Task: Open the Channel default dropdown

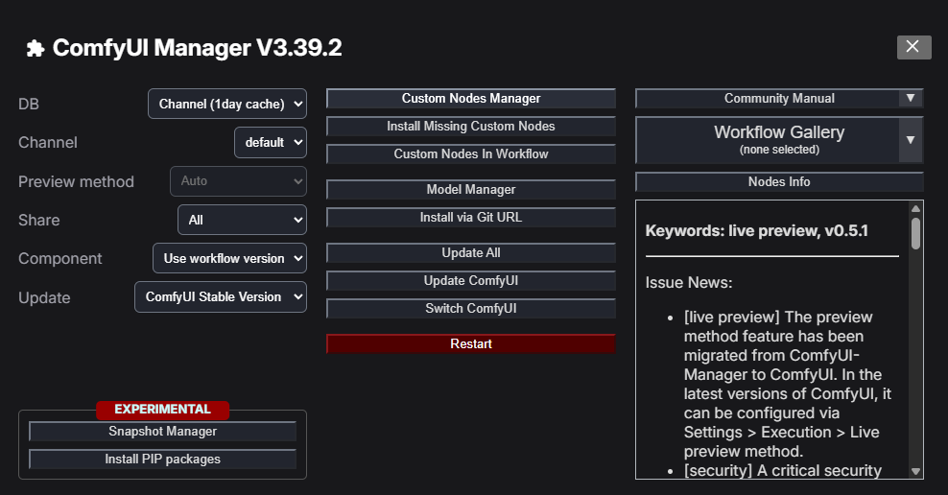Action: point(271,142)
